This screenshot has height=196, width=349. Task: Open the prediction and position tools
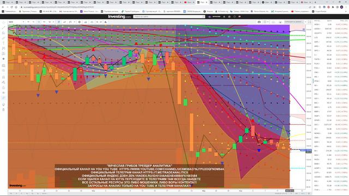[4, 53]
